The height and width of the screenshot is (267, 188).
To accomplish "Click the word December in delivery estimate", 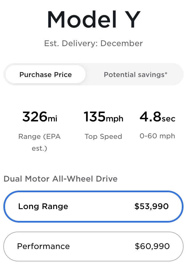I will [x=122, y=44].
